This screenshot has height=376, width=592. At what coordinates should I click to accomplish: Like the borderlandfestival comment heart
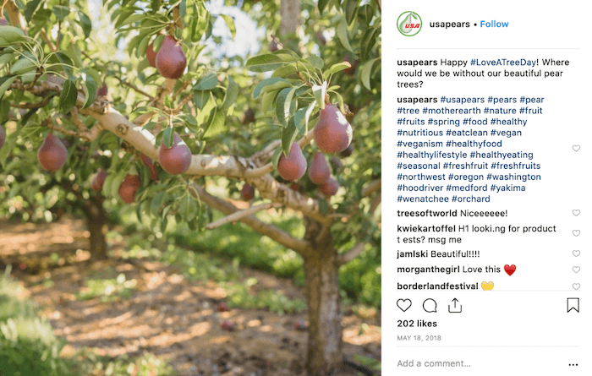coord(576,286)
